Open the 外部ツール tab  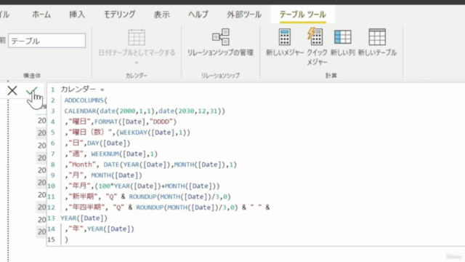click(x=244, y=15)
